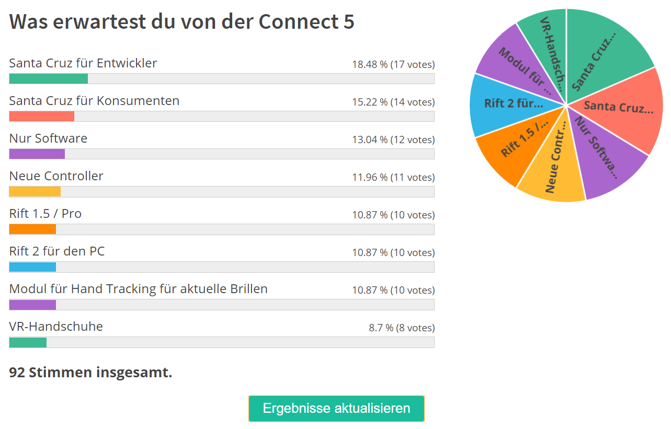The height and width of the screenshot is (429, 671).
Task: Click the purple Nur Software progress bar
Action: [x=37, y=154]
